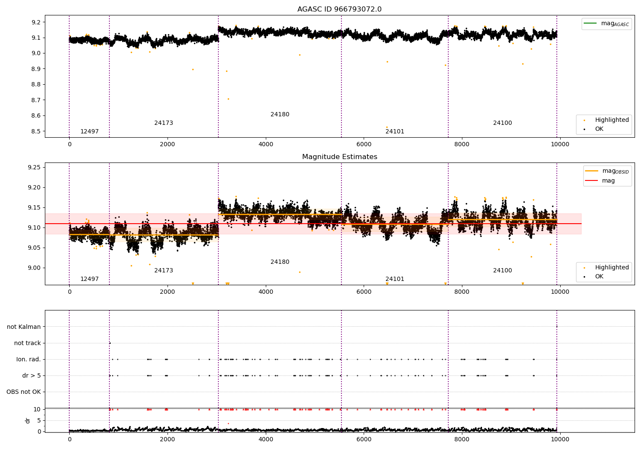Click the 5 y-tick on the dr axis
Screen dimensions: 641x449
[x=39, y=420]
